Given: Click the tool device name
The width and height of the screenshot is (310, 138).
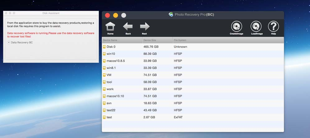Looking at the screenshot, I should (x=109, y=82).
